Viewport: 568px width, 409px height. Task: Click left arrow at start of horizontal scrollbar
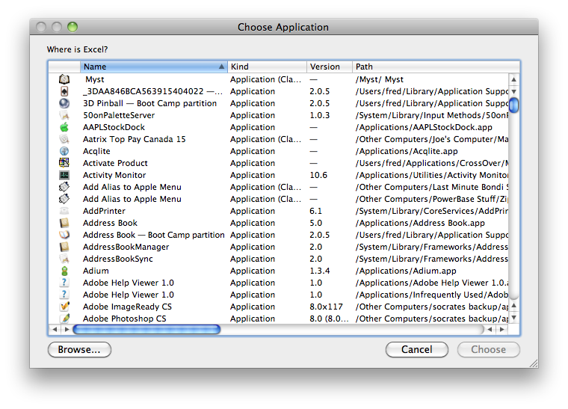click(55, 329)
